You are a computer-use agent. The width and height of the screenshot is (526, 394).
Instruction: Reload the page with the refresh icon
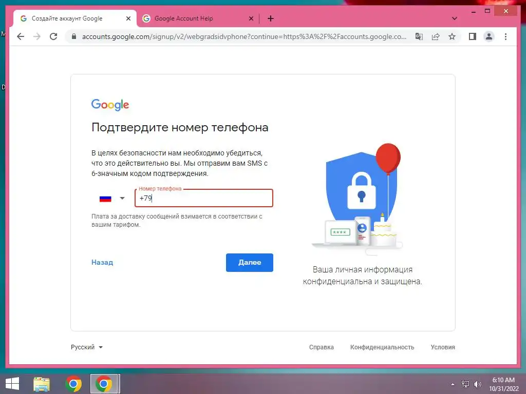pyautogui.click(x=53, y=36)
